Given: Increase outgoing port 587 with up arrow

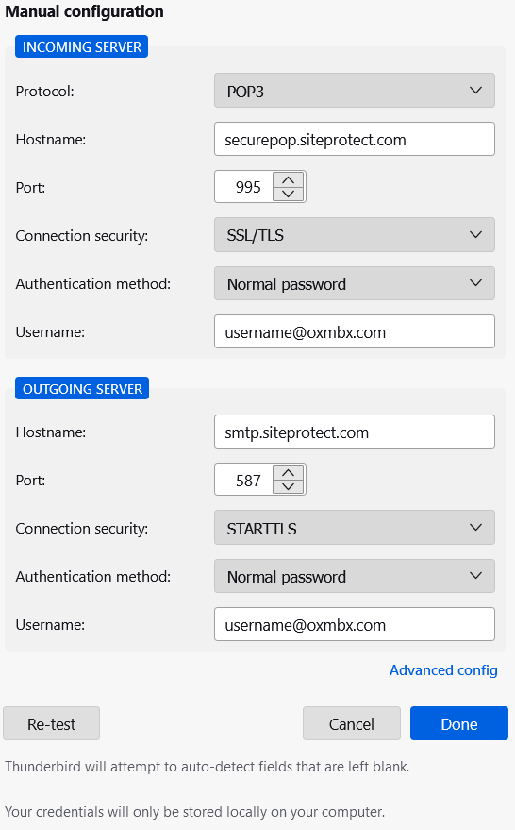Looking at the screenshot, I should 289,473.
